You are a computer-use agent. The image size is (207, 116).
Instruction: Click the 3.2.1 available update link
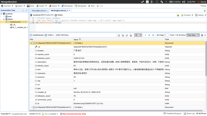50,114
